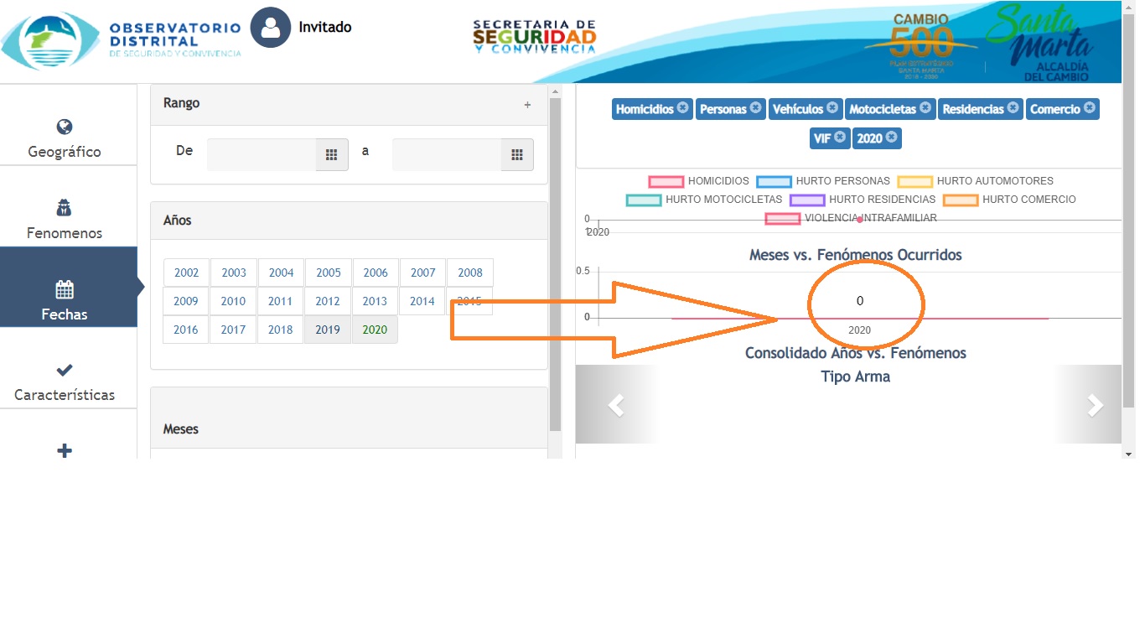1145x644 pixels.
Task: Select year 2006
Action: [x=376, y=273]
